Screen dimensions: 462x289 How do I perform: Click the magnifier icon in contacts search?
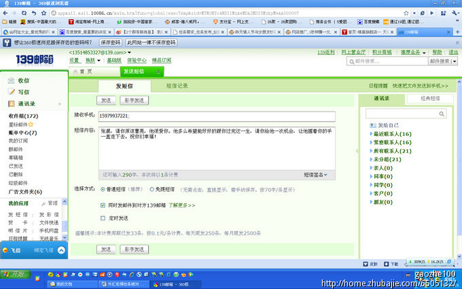pyautogui.click(x=442, y=114)
